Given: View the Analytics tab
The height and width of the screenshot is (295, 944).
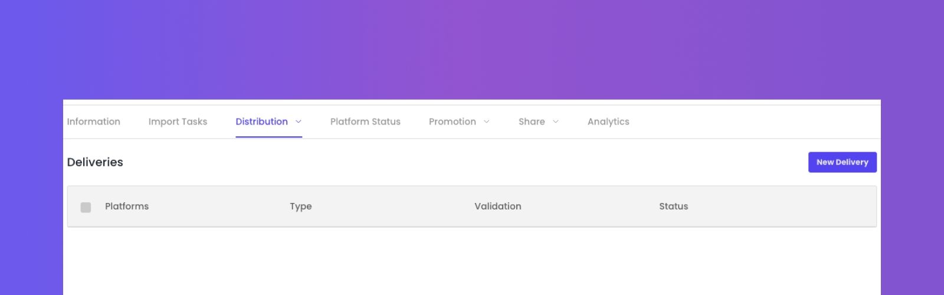Looking at the screenshot, I should point(608,122).
